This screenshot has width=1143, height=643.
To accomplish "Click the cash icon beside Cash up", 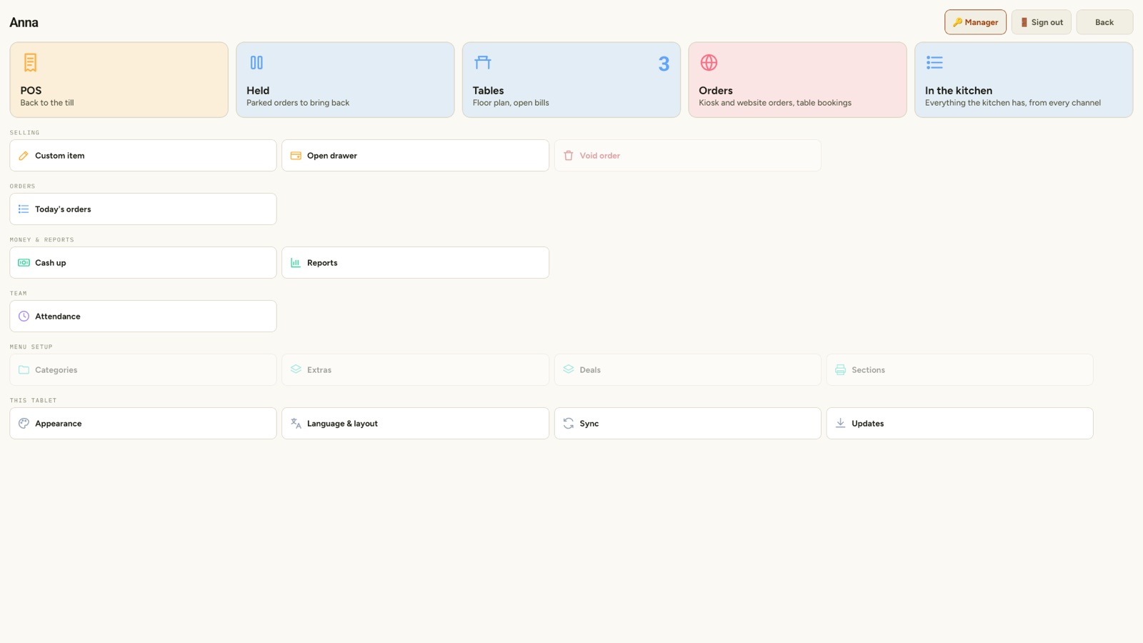I will [x=24, y=263].
